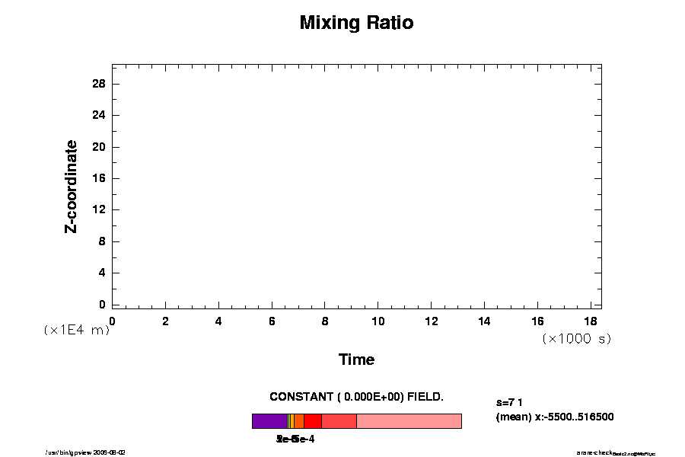Screen dimensions: 685x457
Task: Click the purple color bar segment
Action: (269, 421)
